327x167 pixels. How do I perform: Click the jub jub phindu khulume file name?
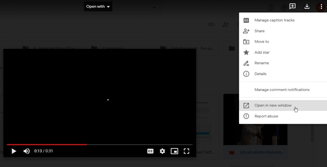point(261,152)
